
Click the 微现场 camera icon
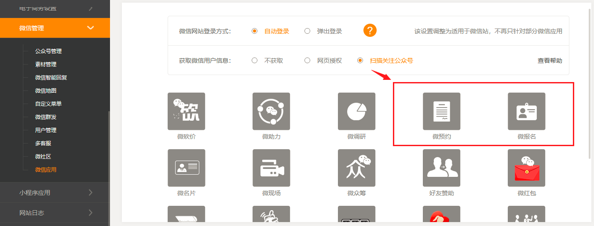pos(271,168)
